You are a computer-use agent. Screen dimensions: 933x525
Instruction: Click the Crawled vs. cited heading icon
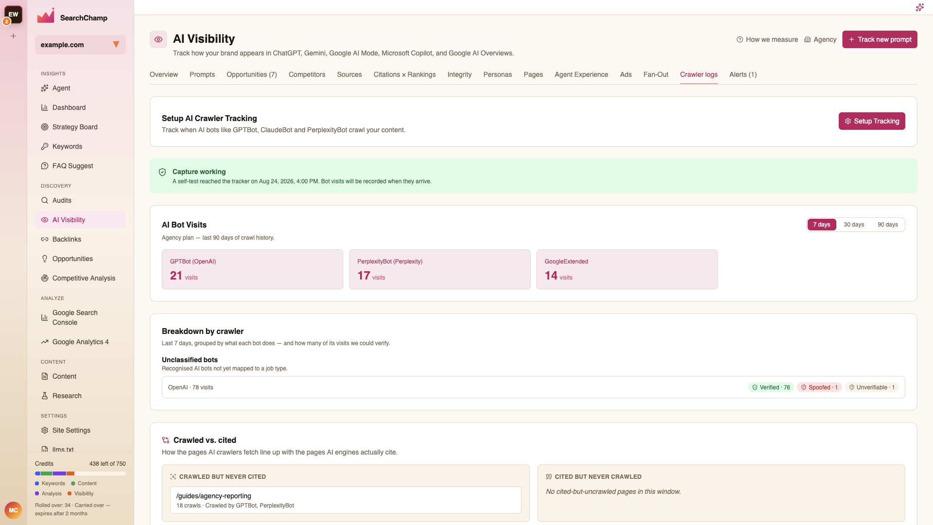[x=166, y=440]
